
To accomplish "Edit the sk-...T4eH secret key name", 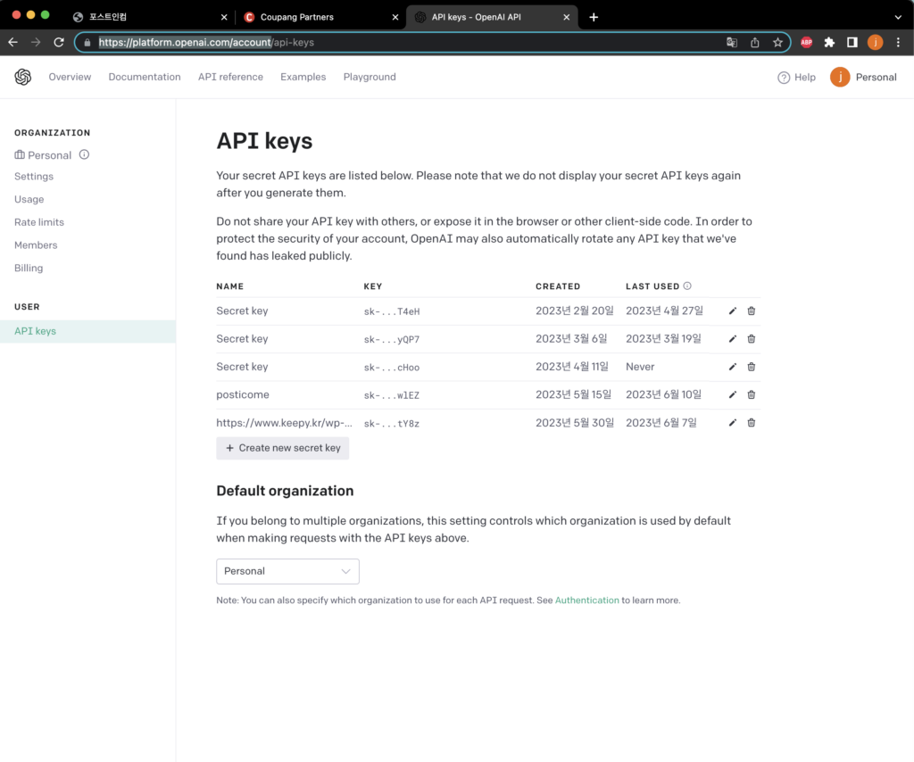I will coord(733,311).
